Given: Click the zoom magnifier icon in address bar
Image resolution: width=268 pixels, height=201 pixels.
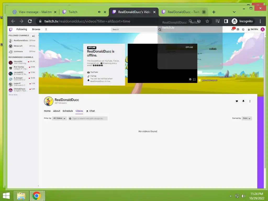Looking at the screenshot, I should (x=190, y=21).
